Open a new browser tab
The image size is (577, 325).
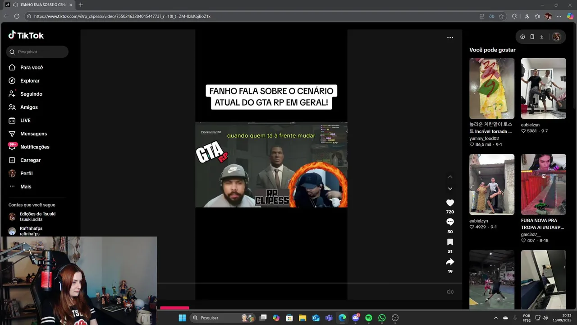pyautogui.click(x=81, y=5)
